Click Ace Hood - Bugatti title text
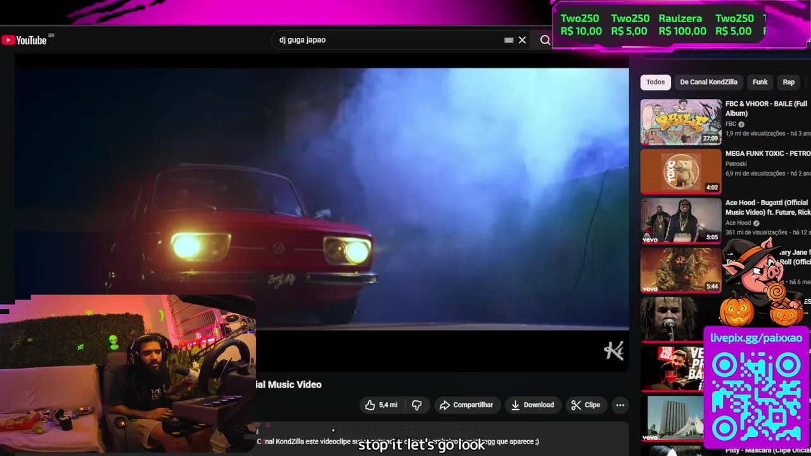Viewport: 811px width, 456px height. tap(767, 208)
